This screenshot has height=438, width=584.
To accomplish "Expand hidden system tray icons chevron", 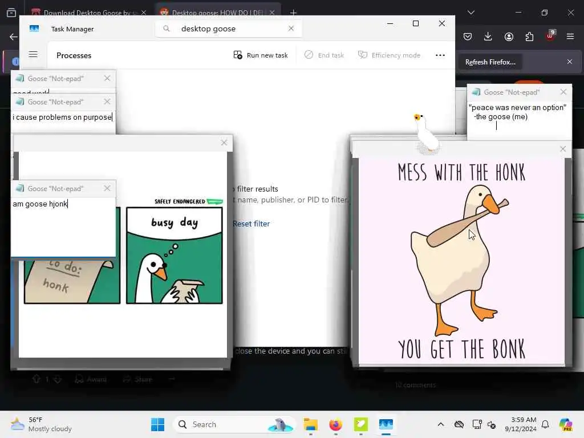I will (441, 424).
